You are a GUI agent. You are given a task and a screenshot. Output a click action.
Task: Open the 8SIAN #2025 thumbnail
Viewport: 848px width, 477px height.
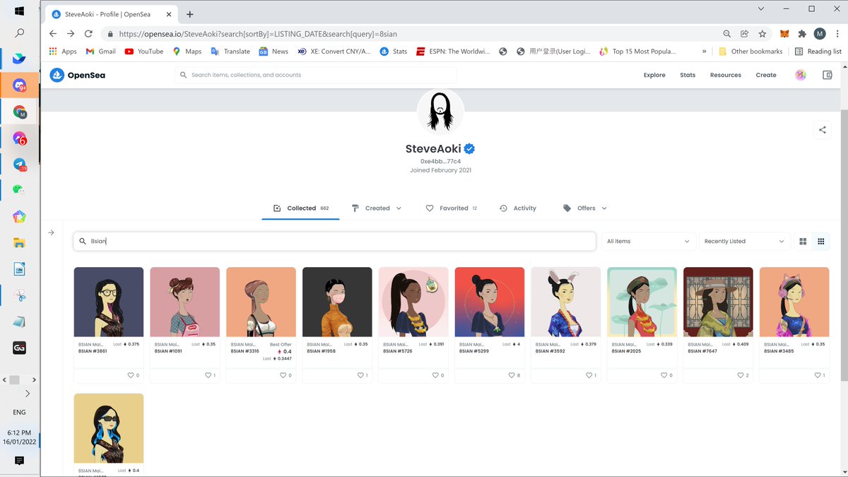click(x=642, y=302)
